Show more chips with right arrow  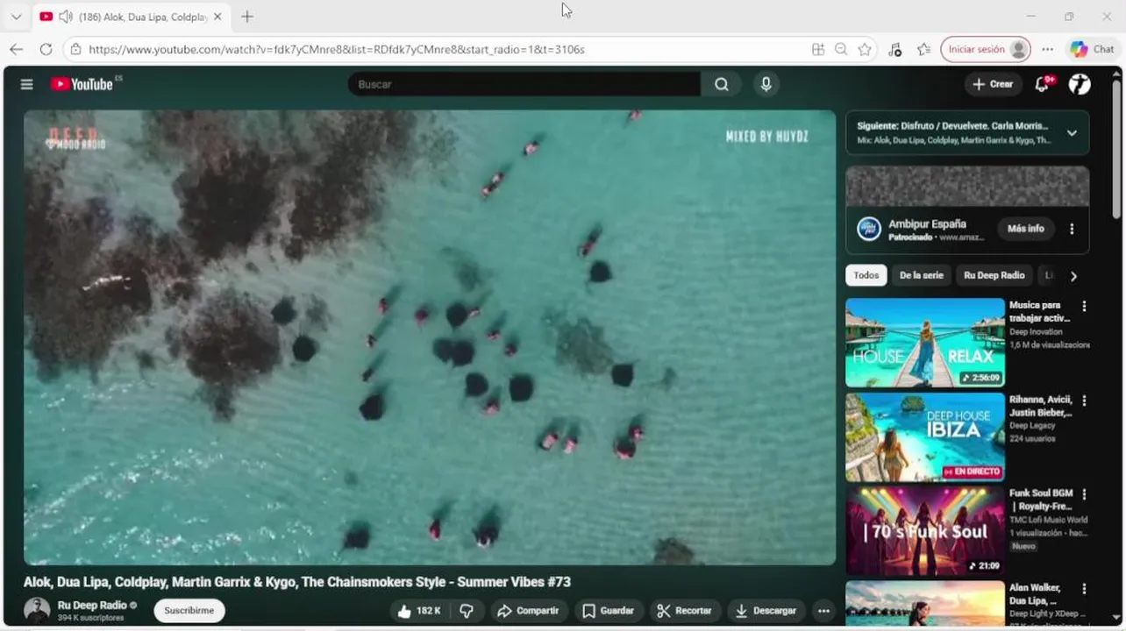pos(1073,276)
